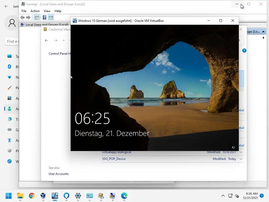Open lusrmgr app from taskbar

(x=112, y=196)
